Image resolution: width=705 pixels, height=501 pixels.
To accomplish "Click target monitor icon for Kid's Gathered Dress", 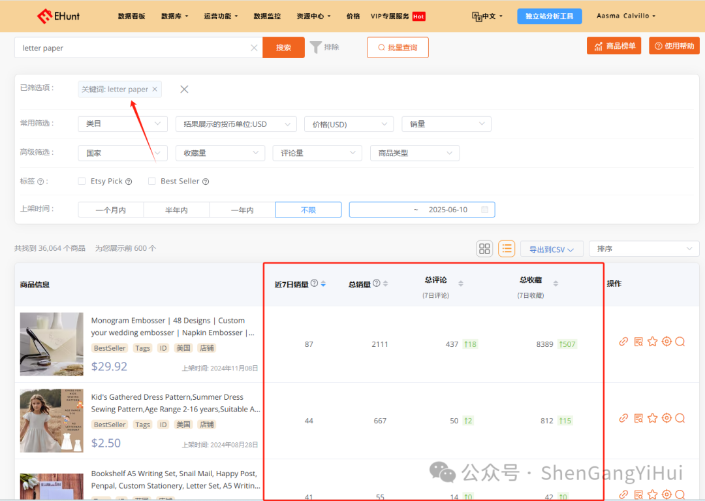I will click(666, 418).
